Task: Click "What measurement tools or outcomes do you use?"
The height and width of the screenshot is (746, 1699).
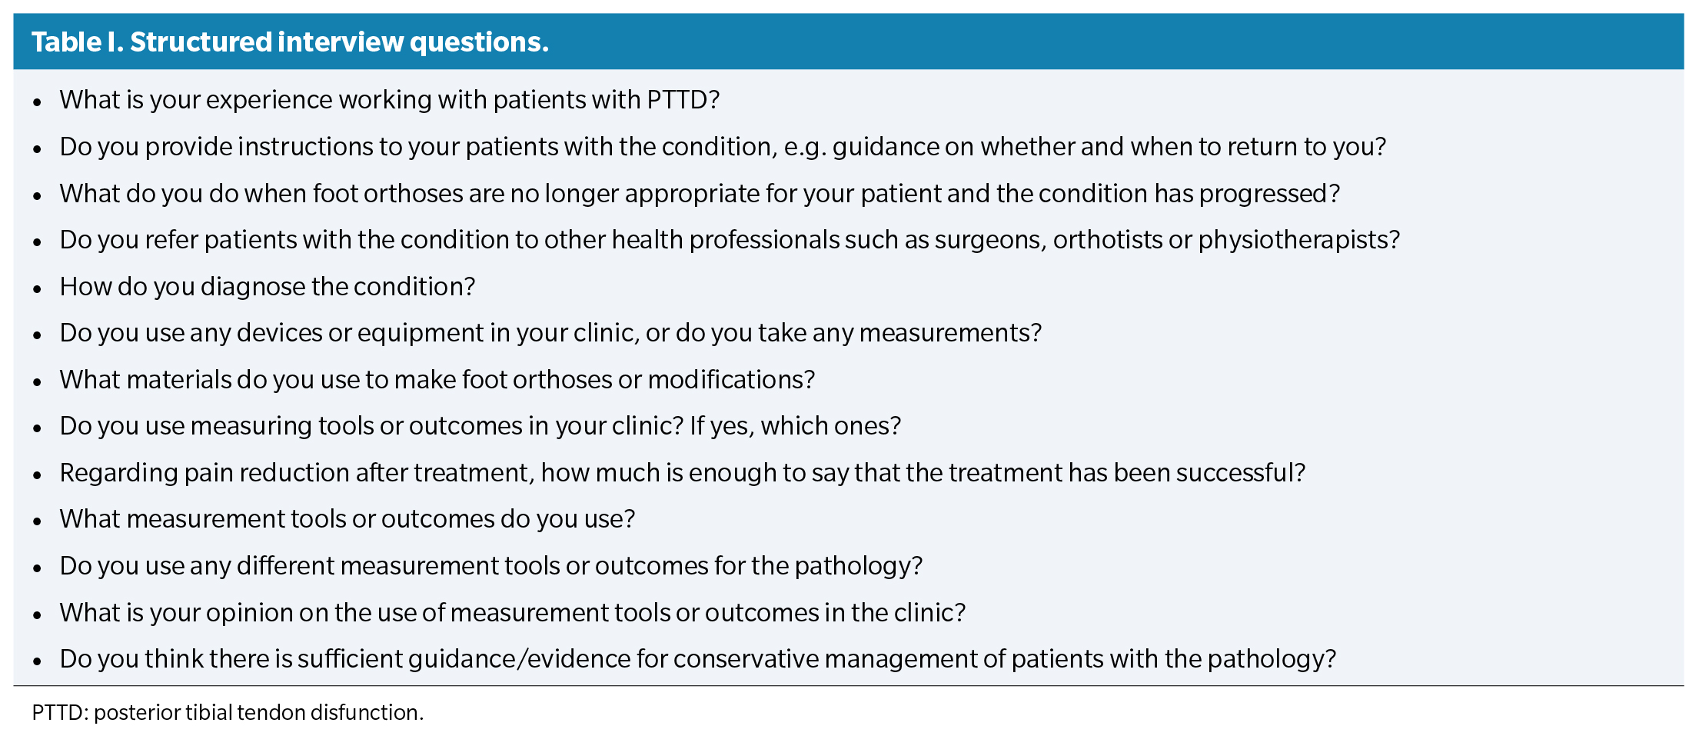Action: point(347,519)
